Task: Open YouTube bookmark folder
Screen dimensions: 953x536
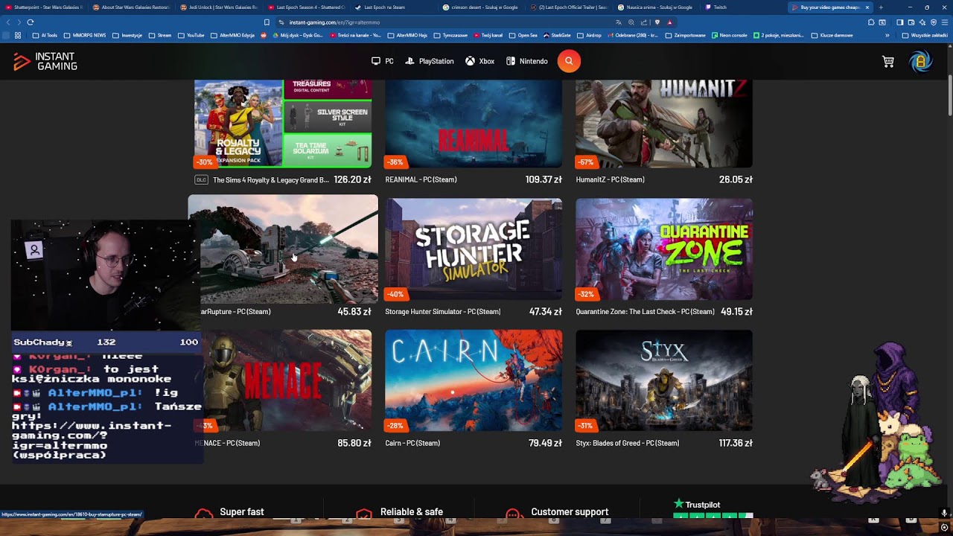Action: click(x=191, y=35)
